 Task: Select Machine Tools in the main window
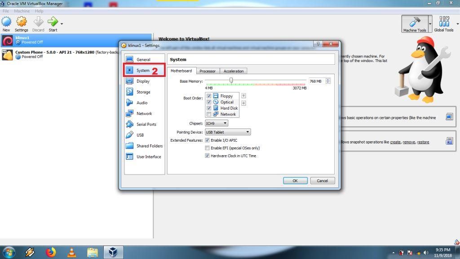(x=415, y=24)
